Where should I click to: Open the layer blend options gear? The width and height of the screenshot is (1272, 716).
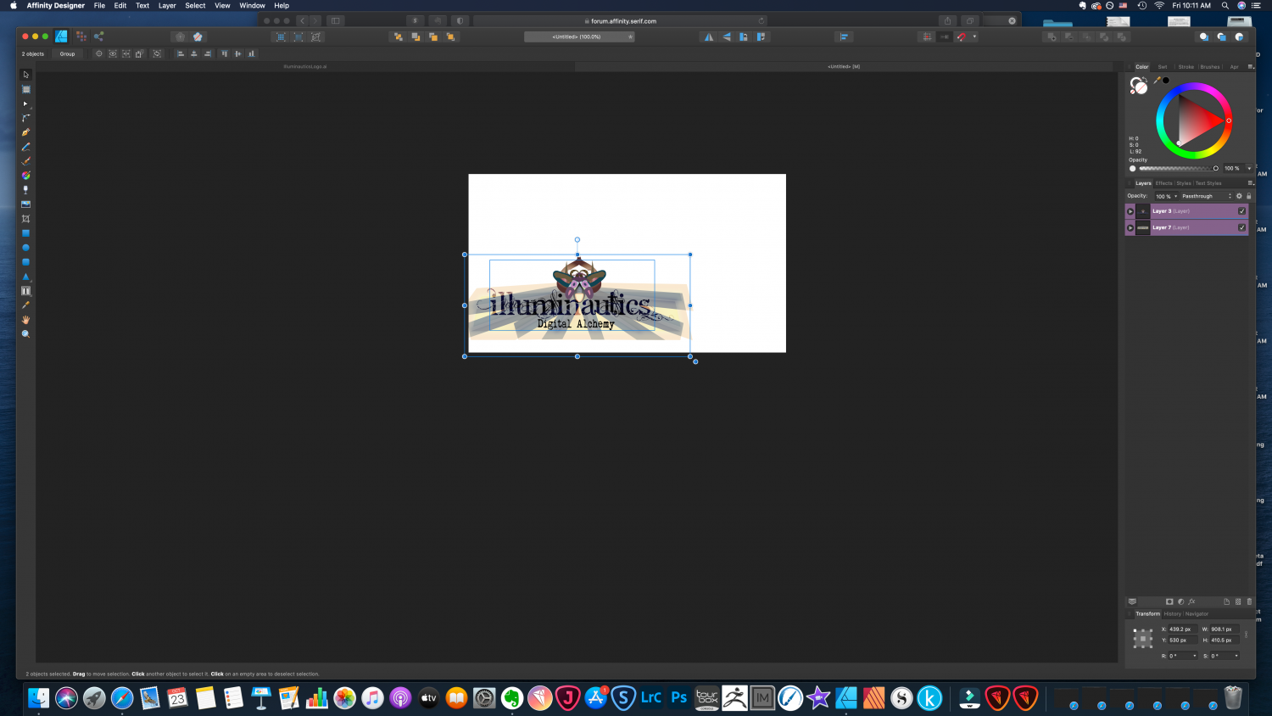[x=1239, y=196]
